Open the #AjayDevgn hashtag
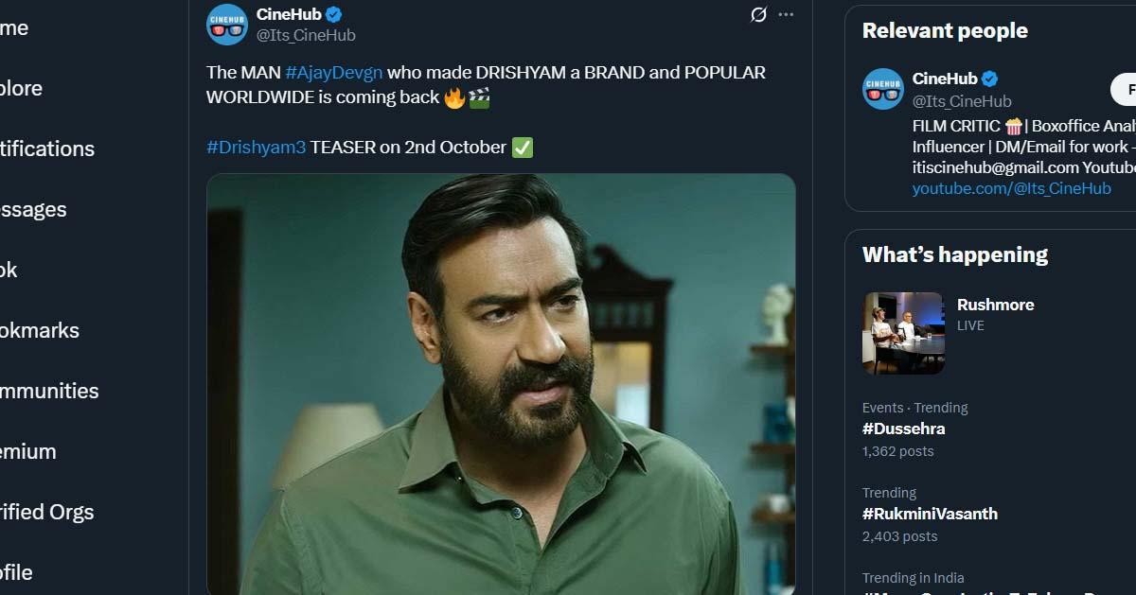Viewport: 1136px width, 595px height. 334,73
